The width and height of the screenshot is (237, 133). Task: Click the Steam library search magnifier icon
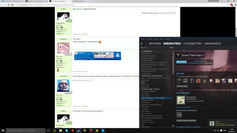tap(142, 48)
